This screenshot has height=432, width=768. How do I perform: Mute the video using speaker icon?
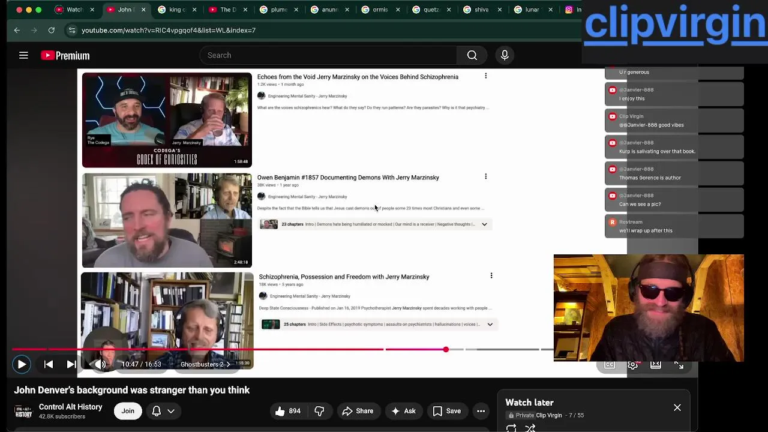click(x=100, y=364)
